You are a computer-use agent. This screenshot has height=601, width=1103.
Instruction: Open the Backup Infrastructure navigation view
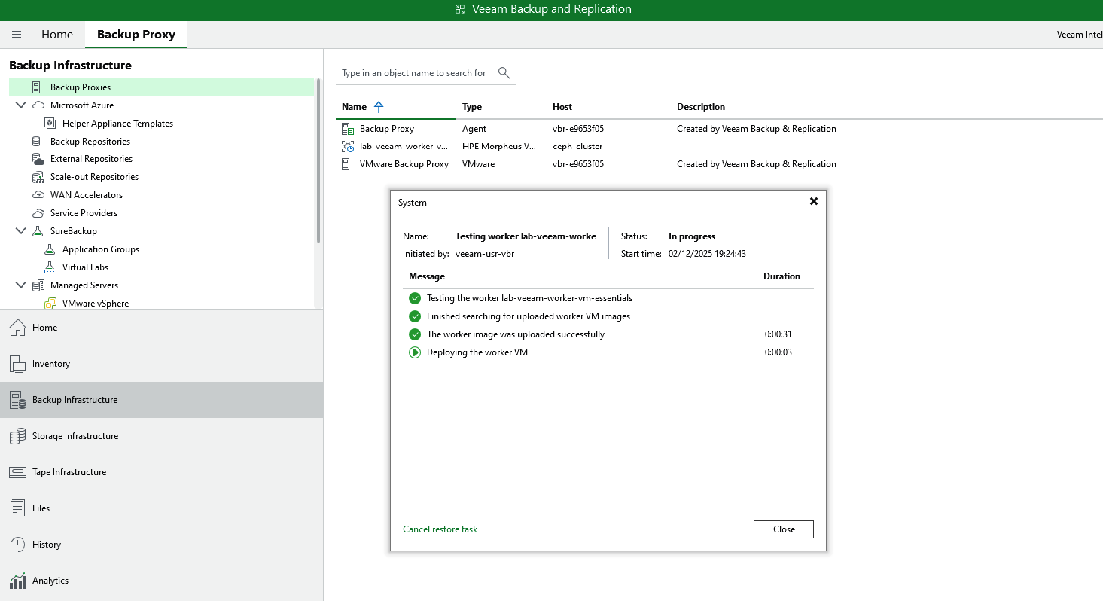pyautogui.click(x=161, y=400)
